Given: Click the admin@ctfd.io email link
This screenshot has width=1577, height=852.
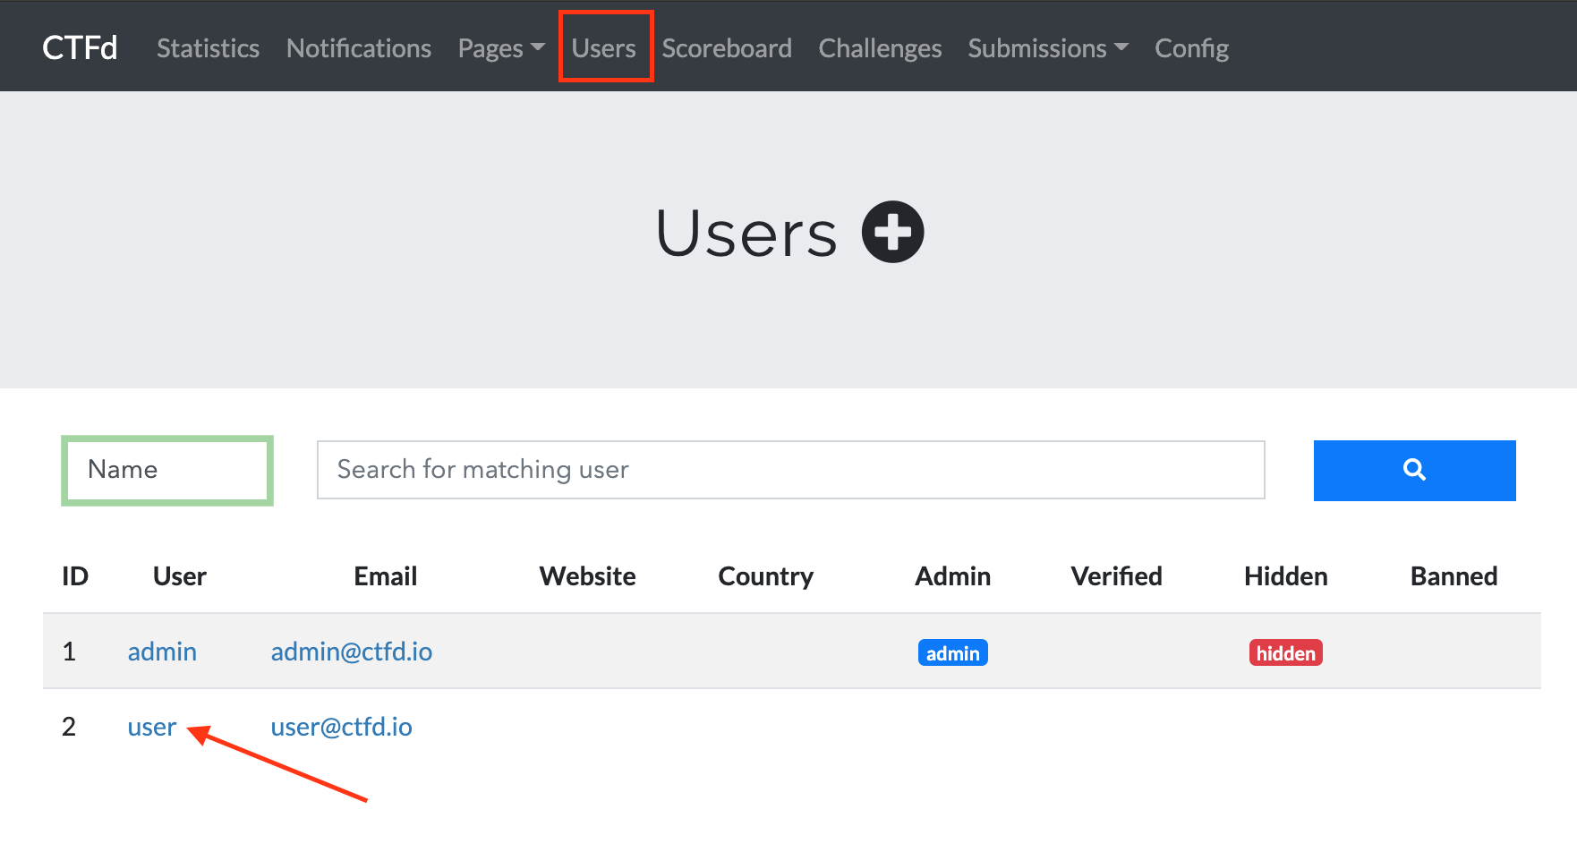Looking at the screenshot, I should tap(351, 652).
